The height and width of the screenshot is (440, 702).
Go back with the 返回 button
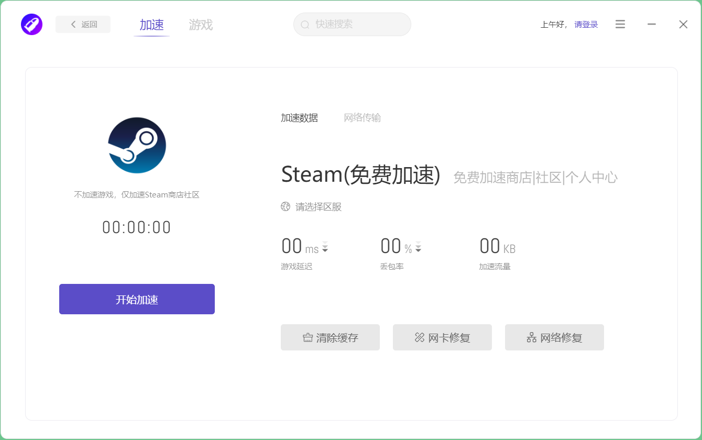point(83,24)
